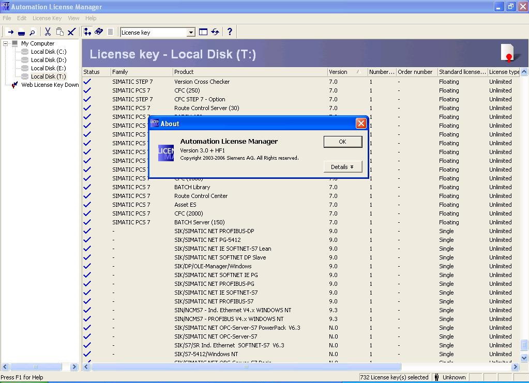Click the status checkmark for Asset ES
The image size is (529, 383).
87,205
